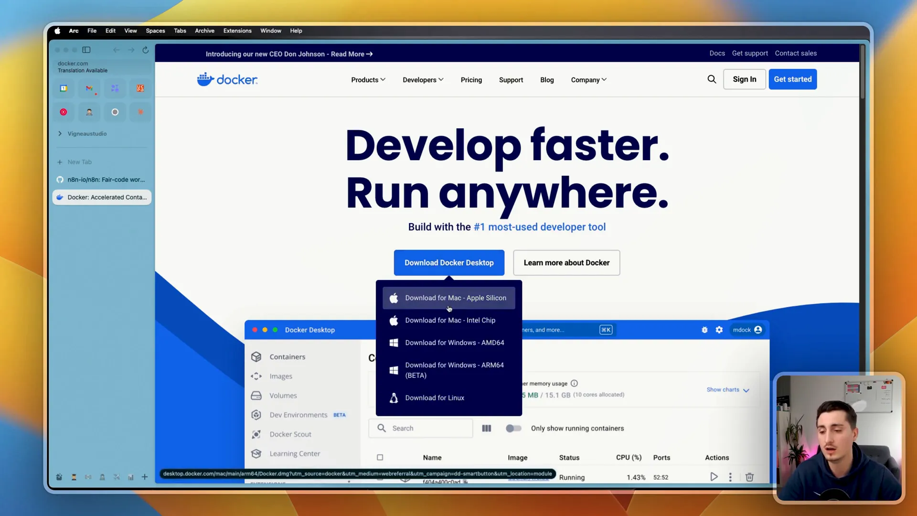The width and height of the screenshot is (917, 516).
Task: Click the page vertical scrollbar
Action: [x=863, y=72]
